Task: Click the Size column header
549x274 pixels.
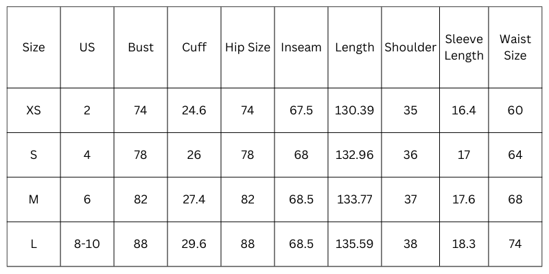Action: pyautogui.click(x=34, y=47)
